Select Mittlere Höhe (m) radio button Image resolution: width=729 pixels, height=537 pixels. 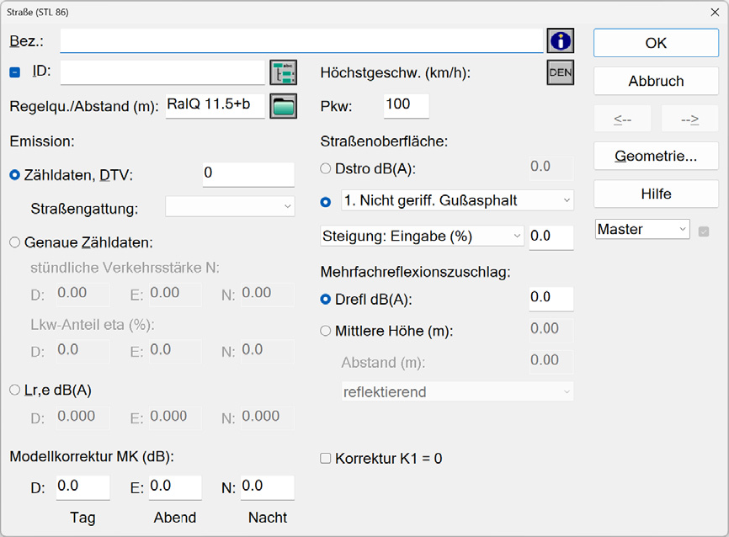pos(326,331)
